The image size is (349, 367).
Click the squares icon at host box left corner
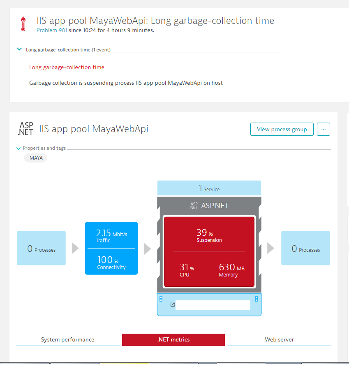161,299
